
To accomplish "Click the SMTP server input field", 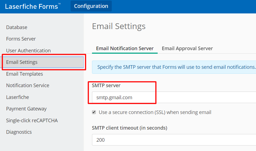I will [x=174, y=97].
